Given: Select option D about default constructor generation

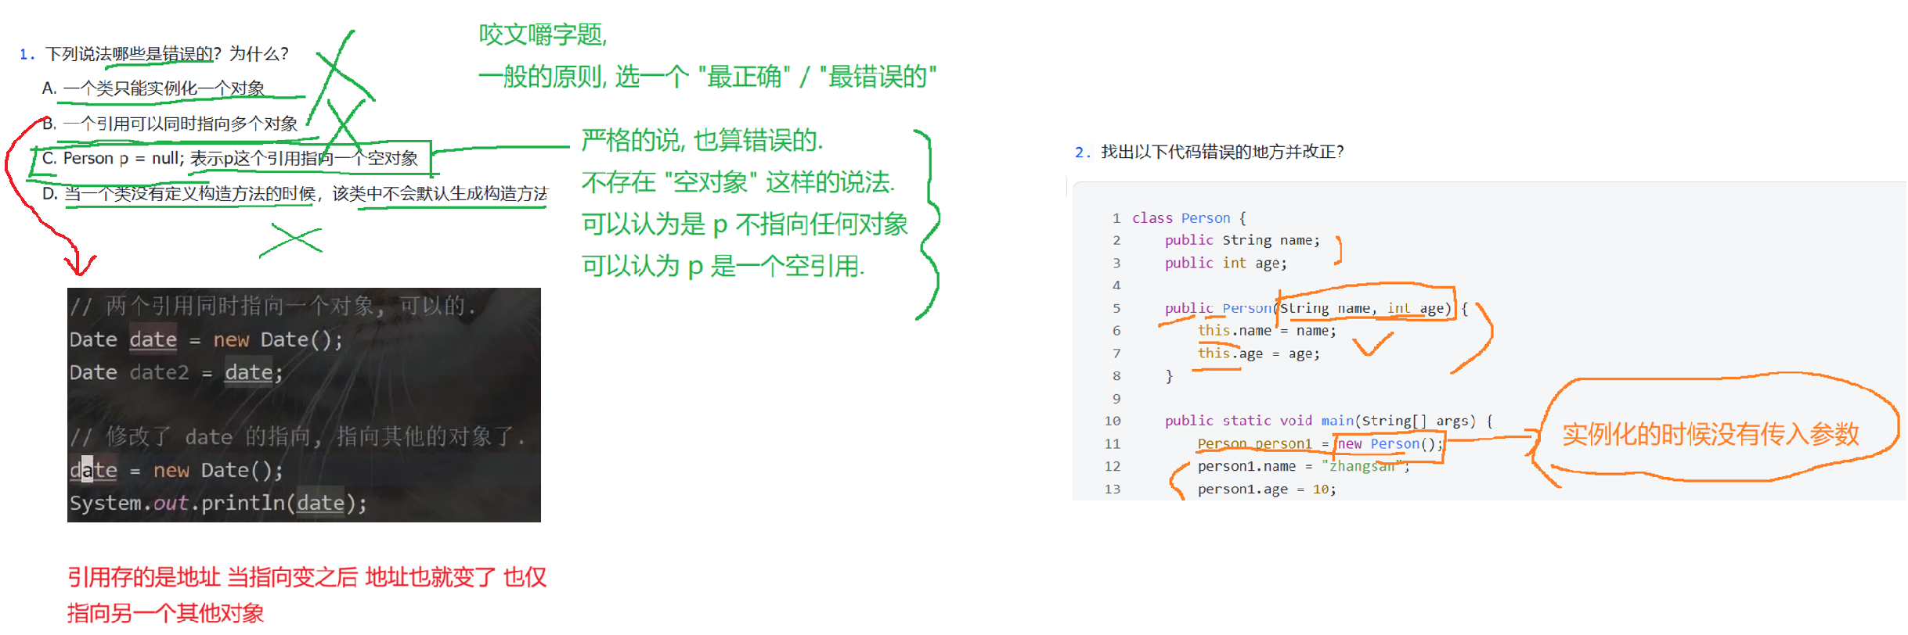Looking at the screenshot, I should click(295, 193).
